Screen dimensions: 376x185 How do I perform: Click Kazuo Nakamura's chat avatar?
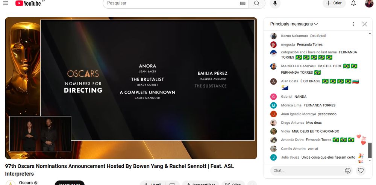pos(274,36)
